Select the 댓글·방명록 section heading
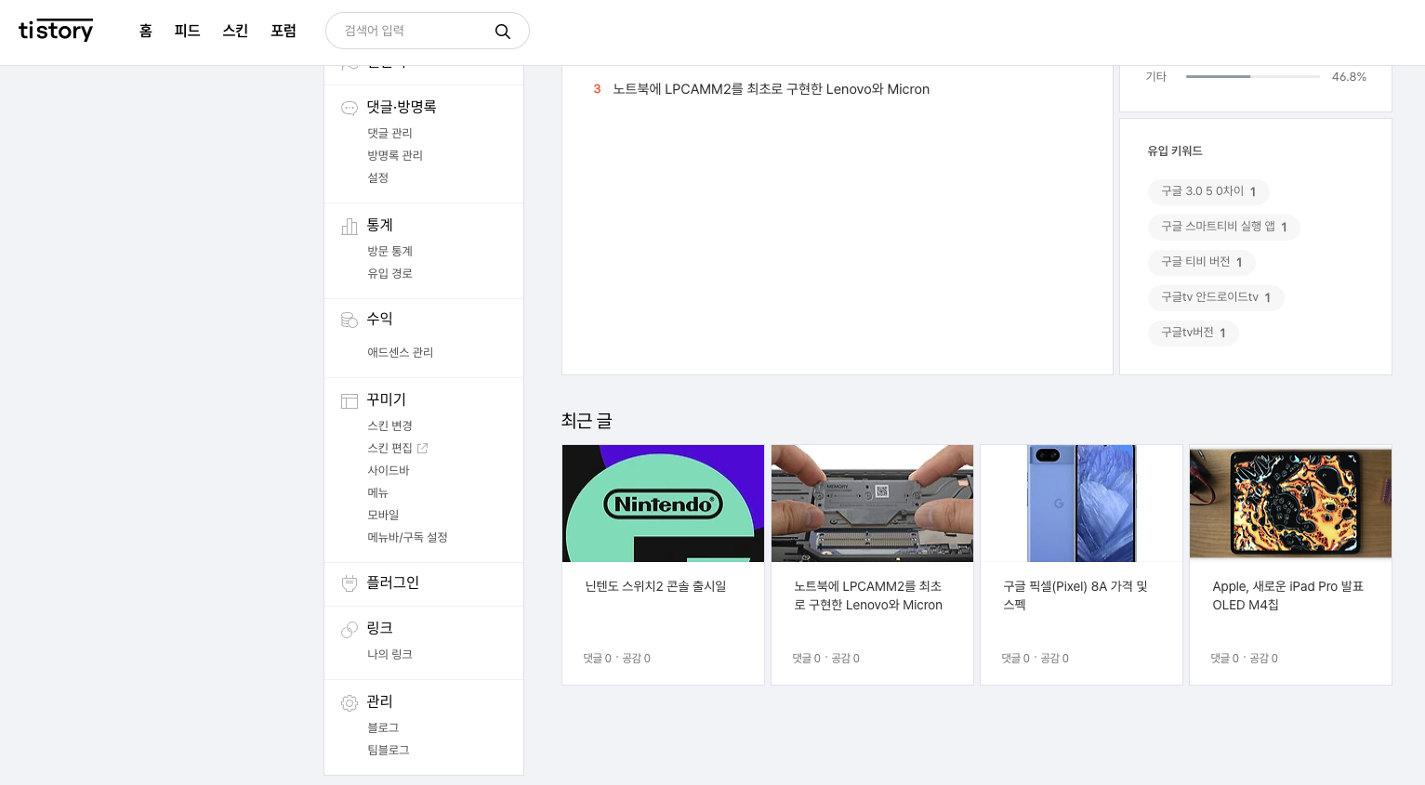Viewport: 1425px width, 785px height. 402,107
